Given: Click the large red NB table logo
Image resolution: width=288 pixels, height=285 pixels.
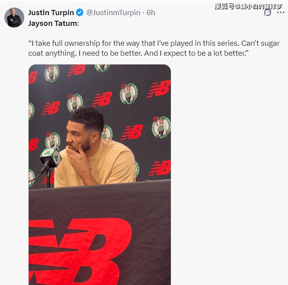Looking at the screenshot, I should 80,251.
